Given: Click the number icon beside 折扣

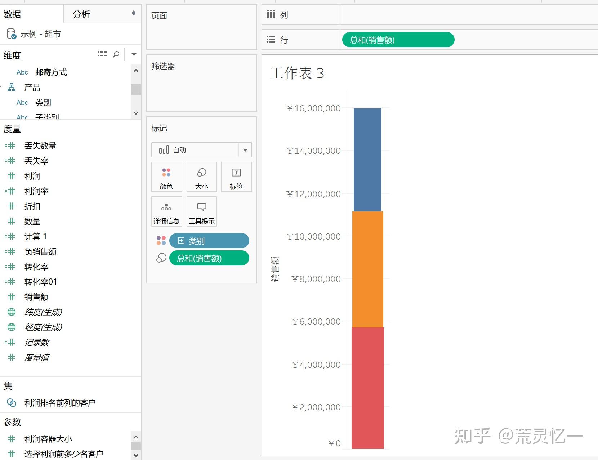Looking at the screenshot, I should (12, 206).
